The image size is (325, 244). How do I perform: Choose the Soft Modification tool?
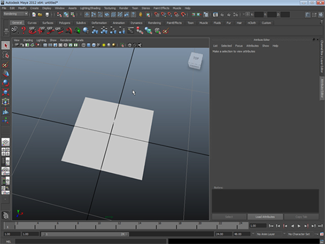click(6, 111)
